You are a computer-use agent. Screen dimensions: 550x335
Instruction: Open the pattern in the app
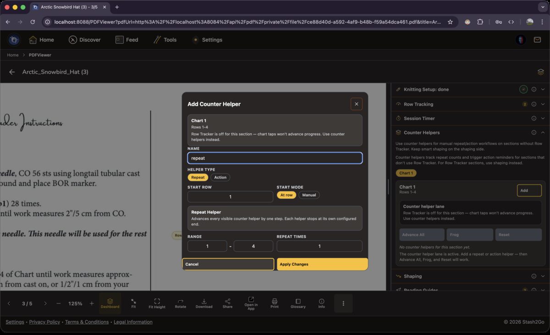(251, 303)
